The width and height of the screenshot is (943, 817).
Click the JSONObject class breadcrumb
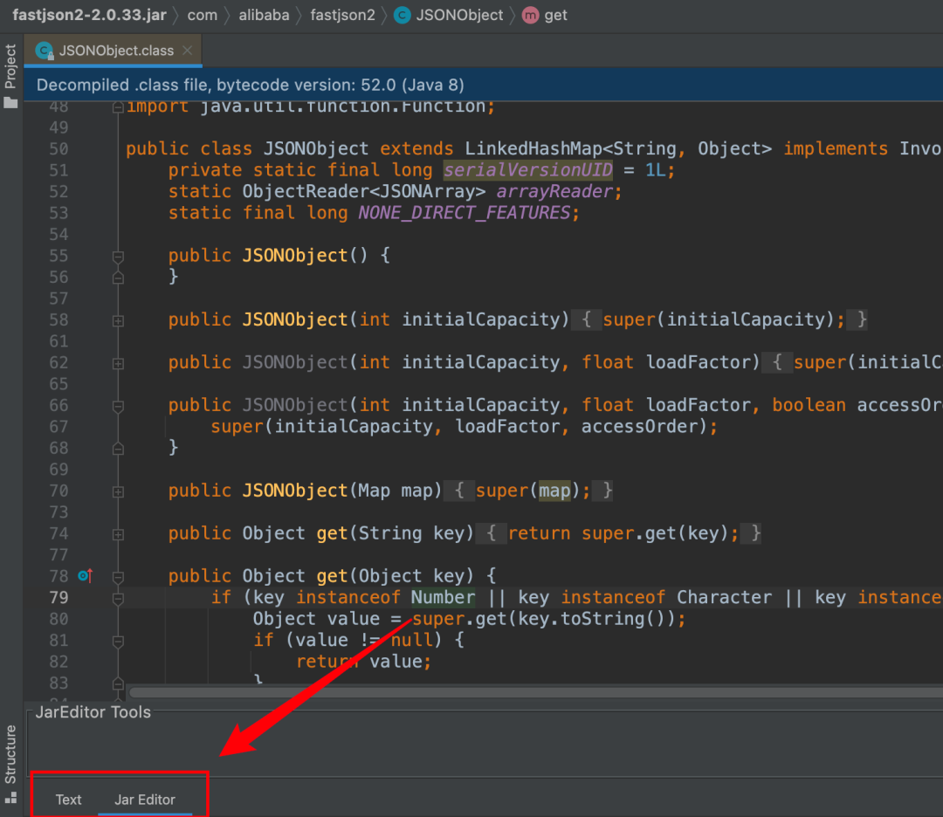(x=459, y=15)
